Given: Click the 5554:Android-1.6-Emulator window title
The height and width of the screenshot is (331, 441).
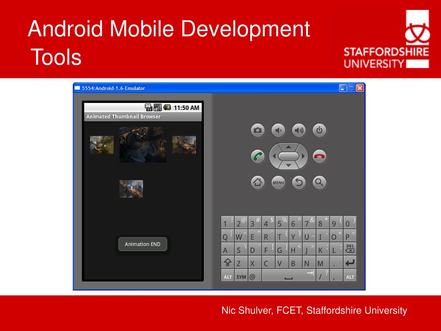Looking at the screenshot, I should click(x=113, y=88).
